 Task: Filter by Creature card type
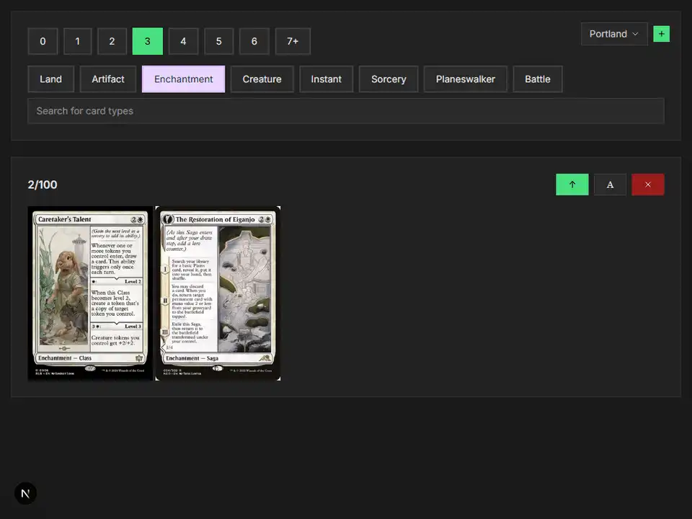point(262,79)
